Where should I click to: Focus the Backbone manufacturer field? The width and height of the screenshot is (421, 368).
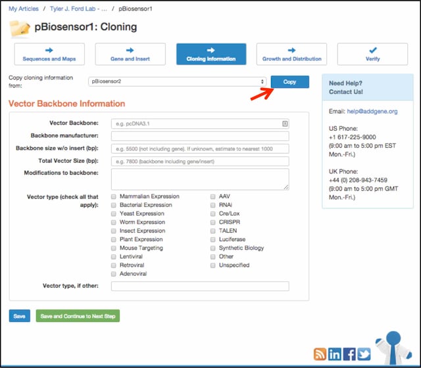tap(200, 136)
